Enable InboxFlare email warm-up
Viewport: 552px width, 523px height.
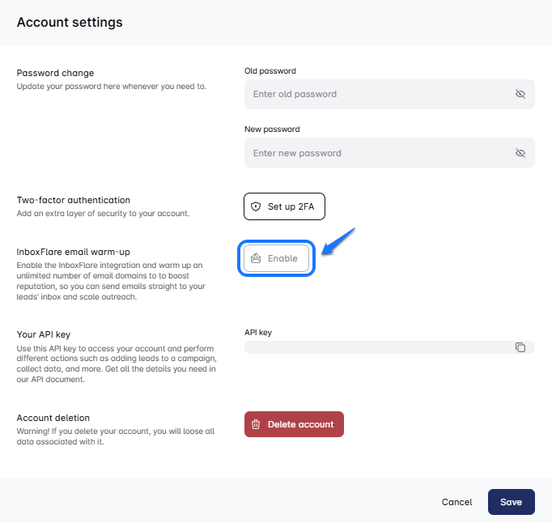pyautogui.click(x=277, y=258)
